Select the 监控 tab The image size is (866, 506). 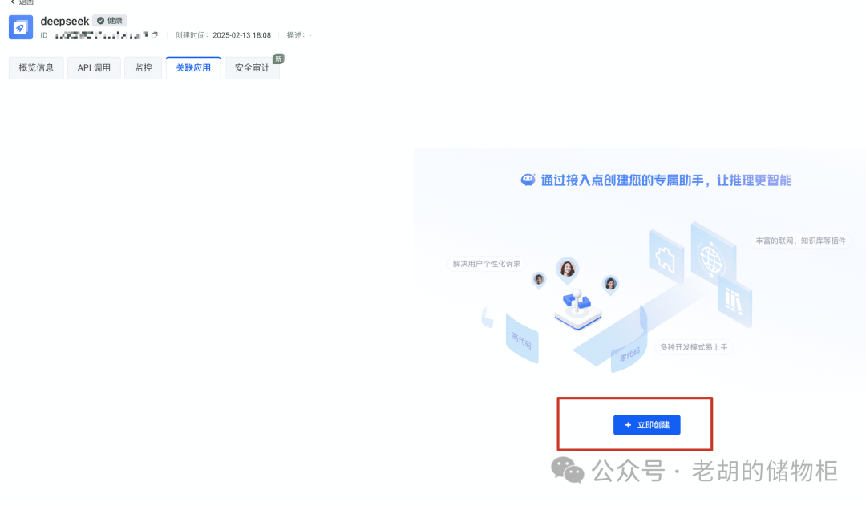tap(143, 68)
